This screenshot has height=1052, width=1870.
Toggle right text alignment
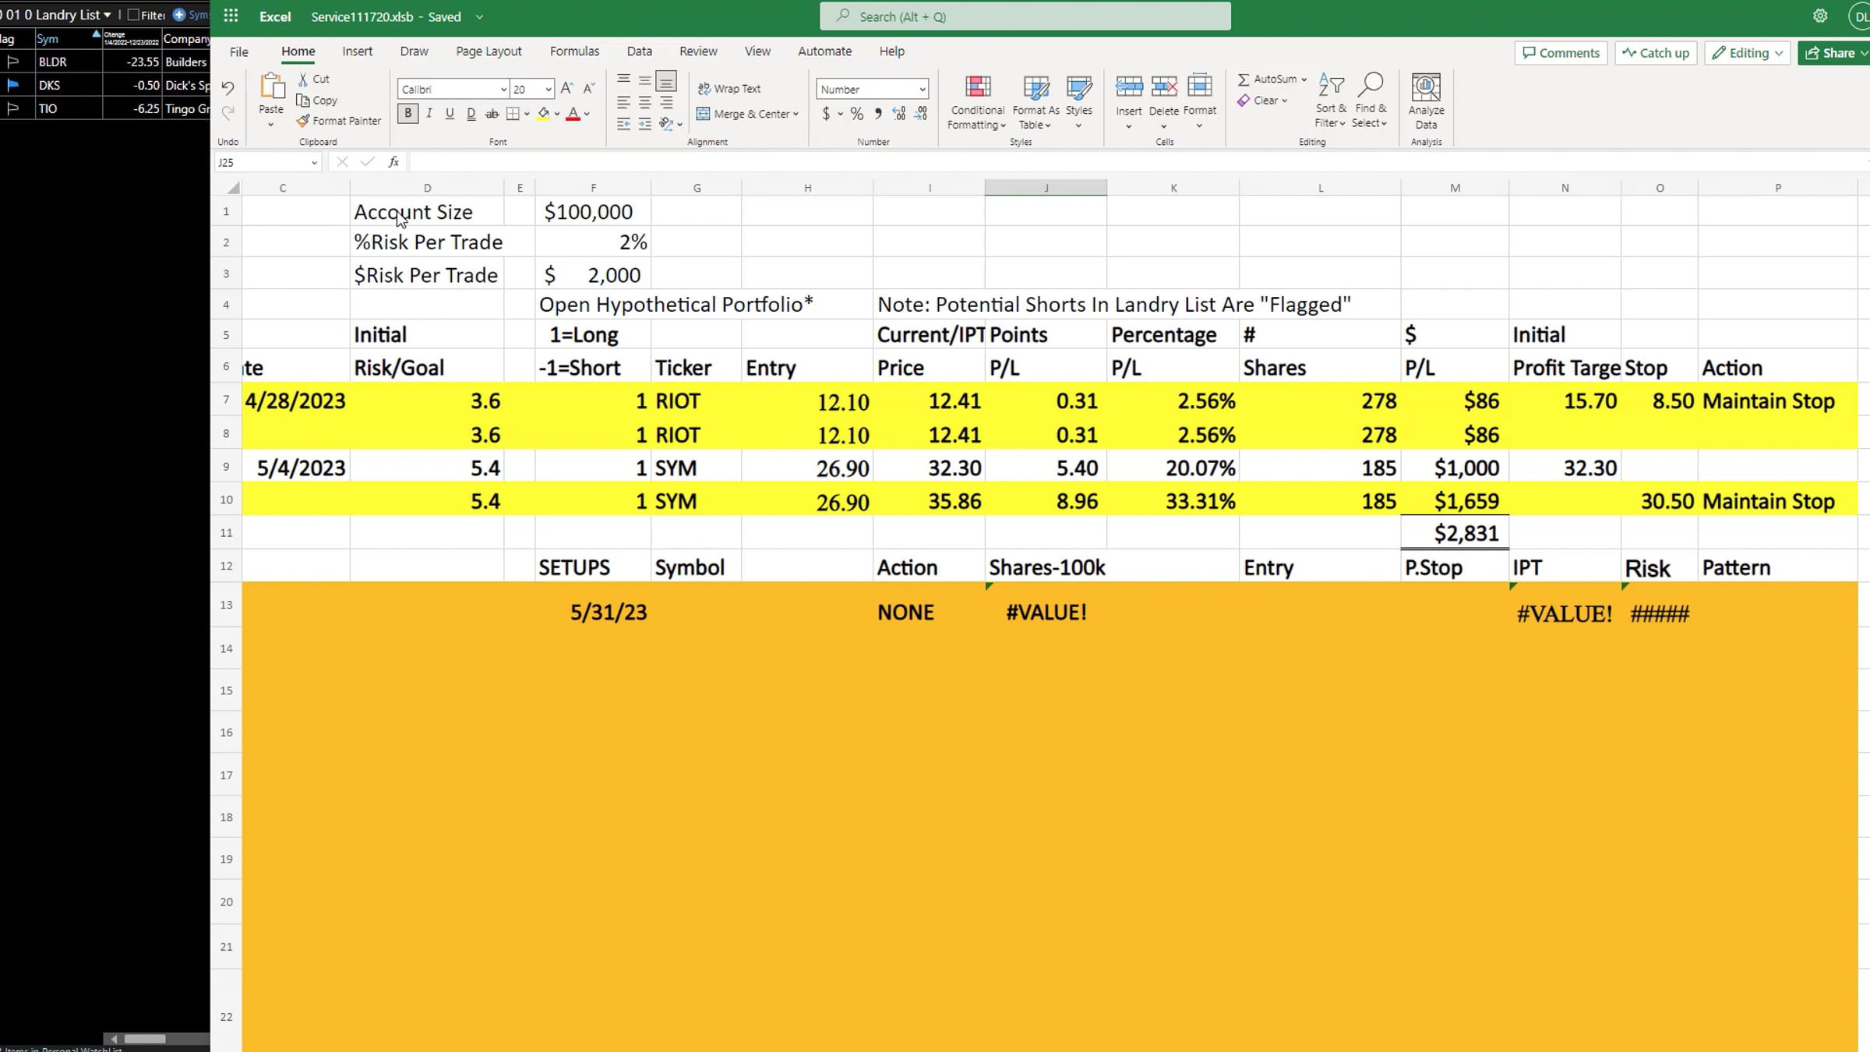pyautogui.click(x=666, y=102)
